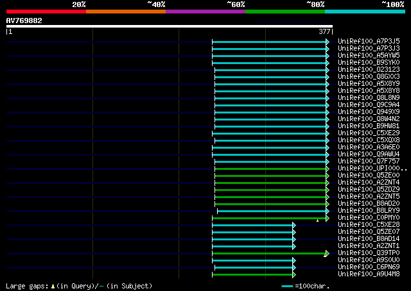Select the truncated UniRef100_UPI000.. label
This screenshot has width=411, height=291.
tap(372, 169)
